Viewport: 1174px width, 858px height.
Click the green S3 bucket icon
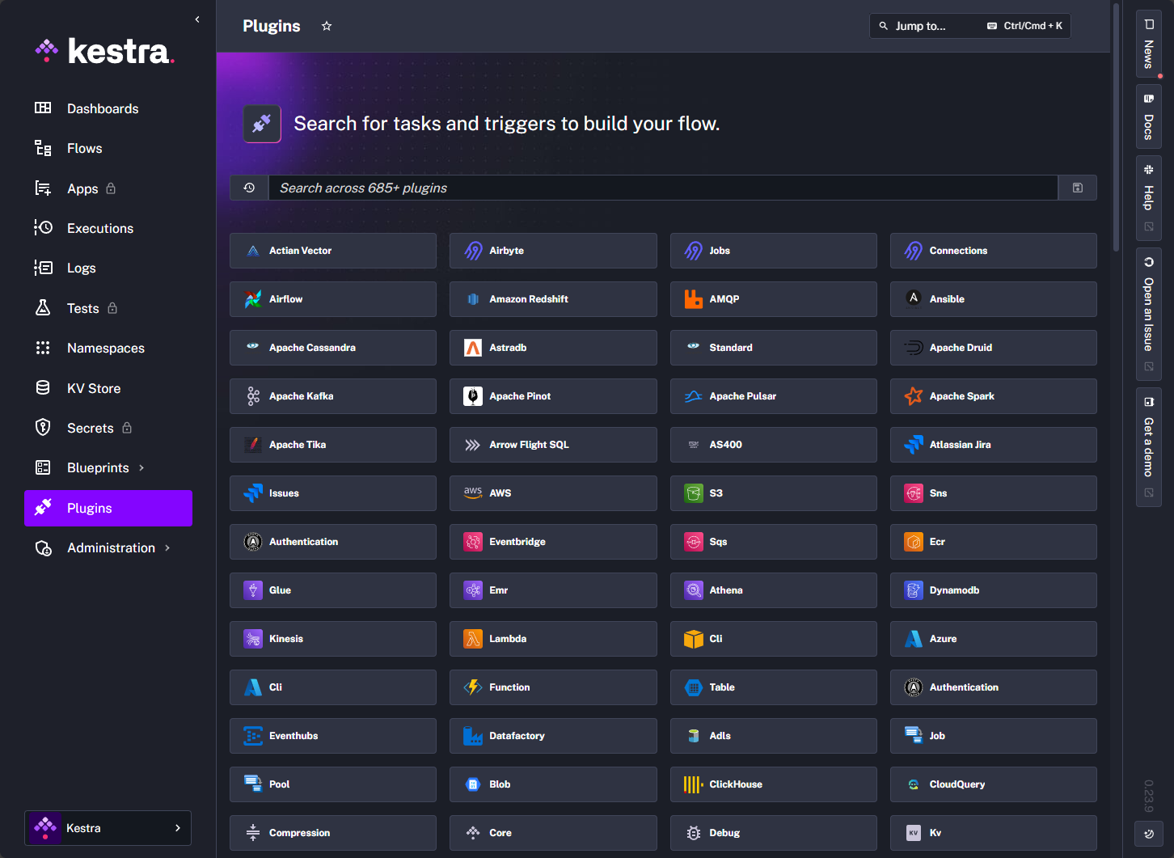(x=694, y=493)
